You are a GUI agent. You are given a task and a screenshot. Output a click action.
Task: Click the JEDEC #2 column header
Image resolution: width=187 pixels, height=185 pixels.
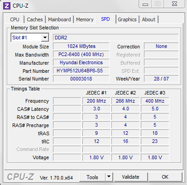(125, 93)
